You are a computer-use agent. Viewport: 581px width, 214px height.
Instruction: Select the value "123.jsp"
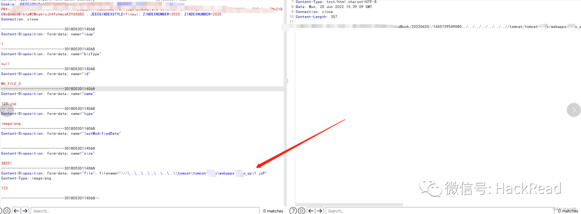(9, 104)
